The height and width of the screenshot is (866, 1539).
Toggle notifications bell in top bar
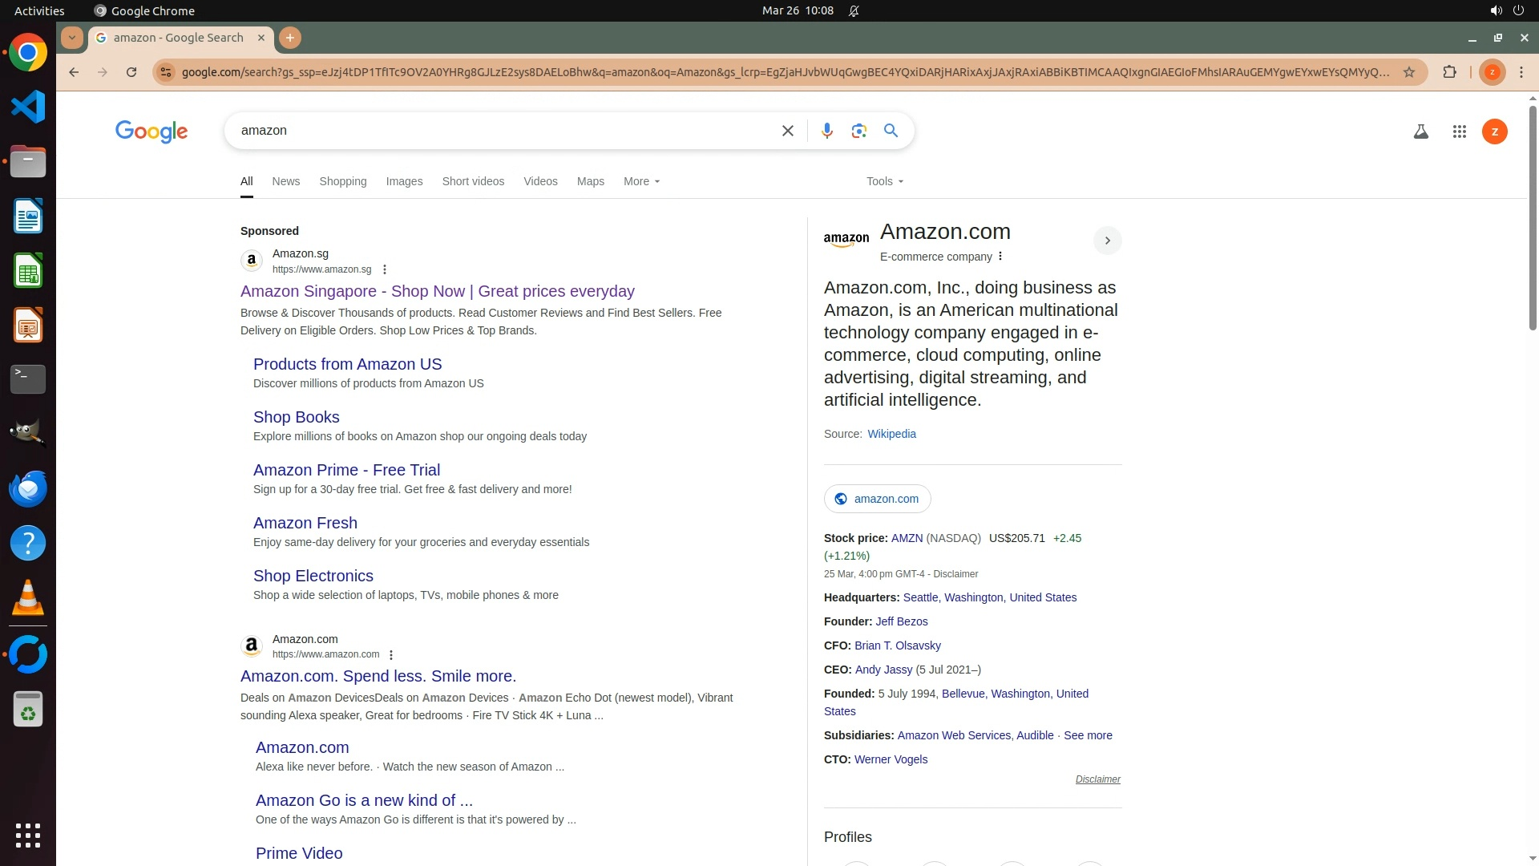(x=854, y=11)
